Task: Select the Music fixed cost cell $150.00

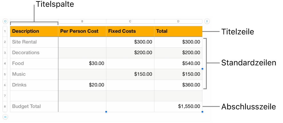Action: click(130, 74)
